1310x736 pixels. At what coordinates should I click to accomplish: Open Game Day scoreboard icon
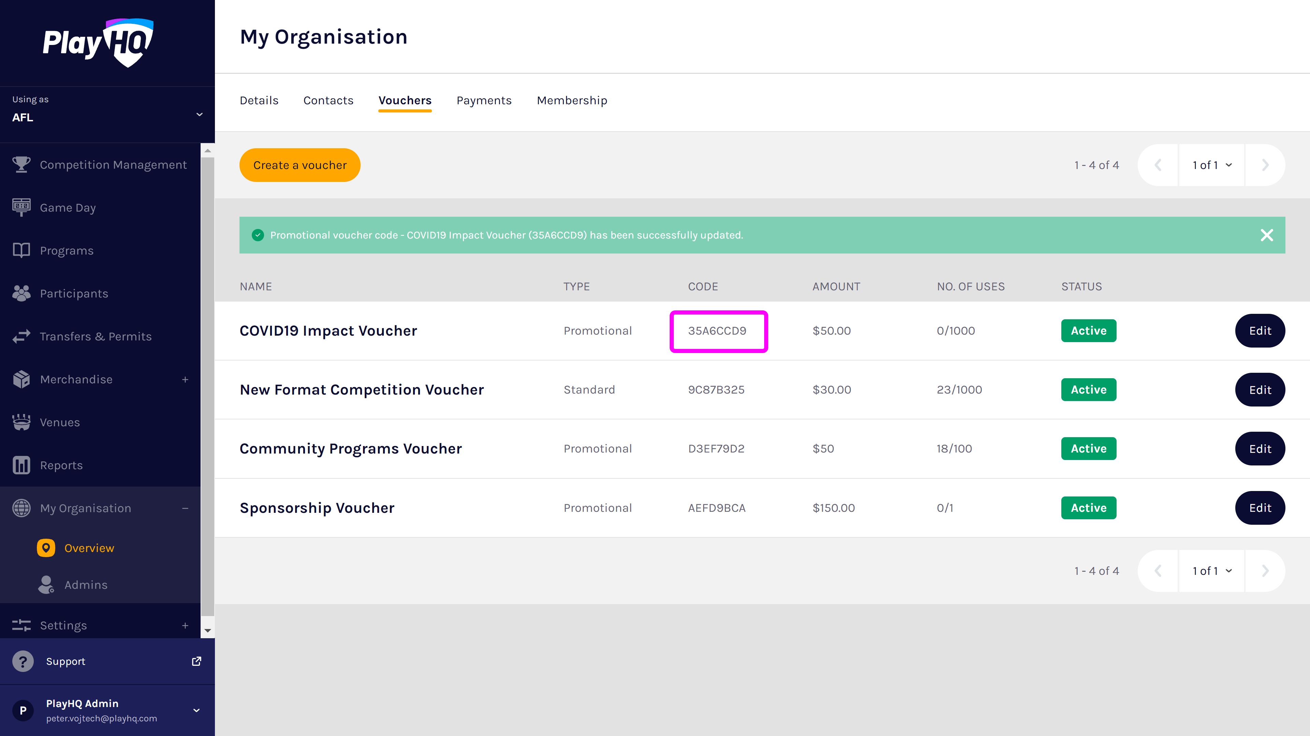click(x=21, y=207)
